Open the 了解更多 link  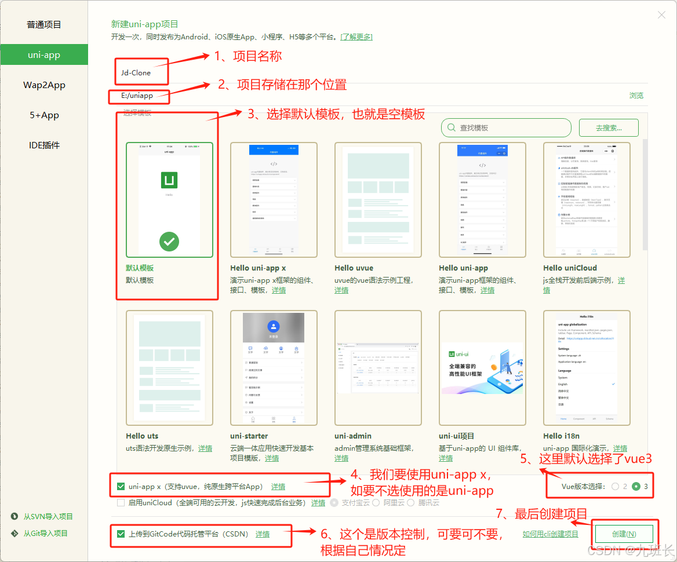(x=356, y=37)
